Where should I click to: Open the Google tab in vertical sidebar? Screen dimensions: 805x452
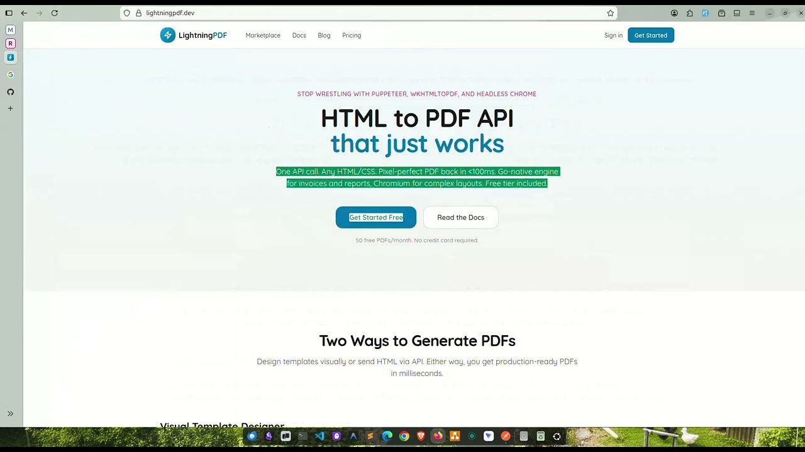click(10, 74)
